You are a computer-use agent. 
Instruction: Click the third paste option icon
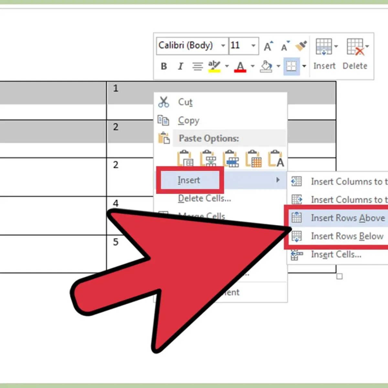pyautogui.click(x=231, y=158)
